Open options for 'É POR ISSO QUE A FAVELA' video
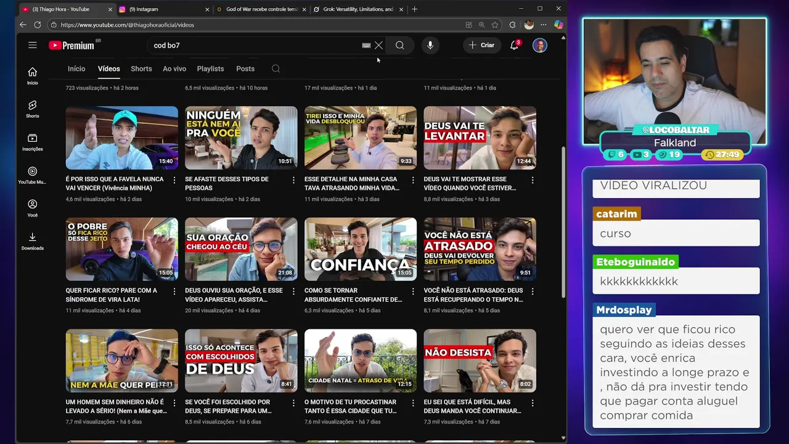 (x=174, y=180)
